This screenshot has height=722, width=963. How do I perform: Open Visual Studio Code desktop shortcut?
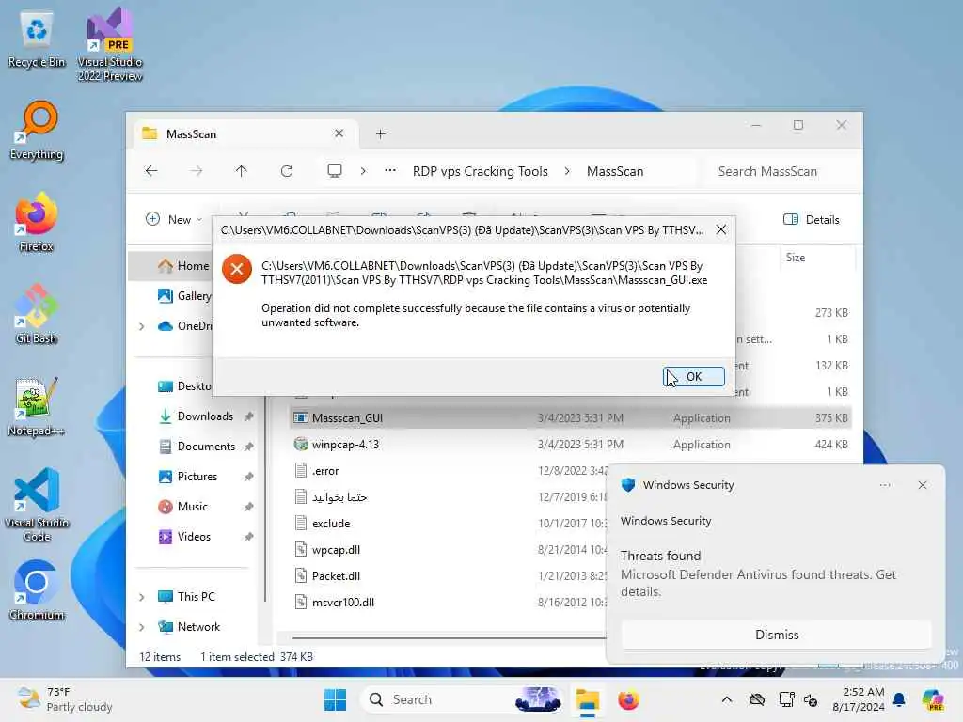(x=37, y=505)
